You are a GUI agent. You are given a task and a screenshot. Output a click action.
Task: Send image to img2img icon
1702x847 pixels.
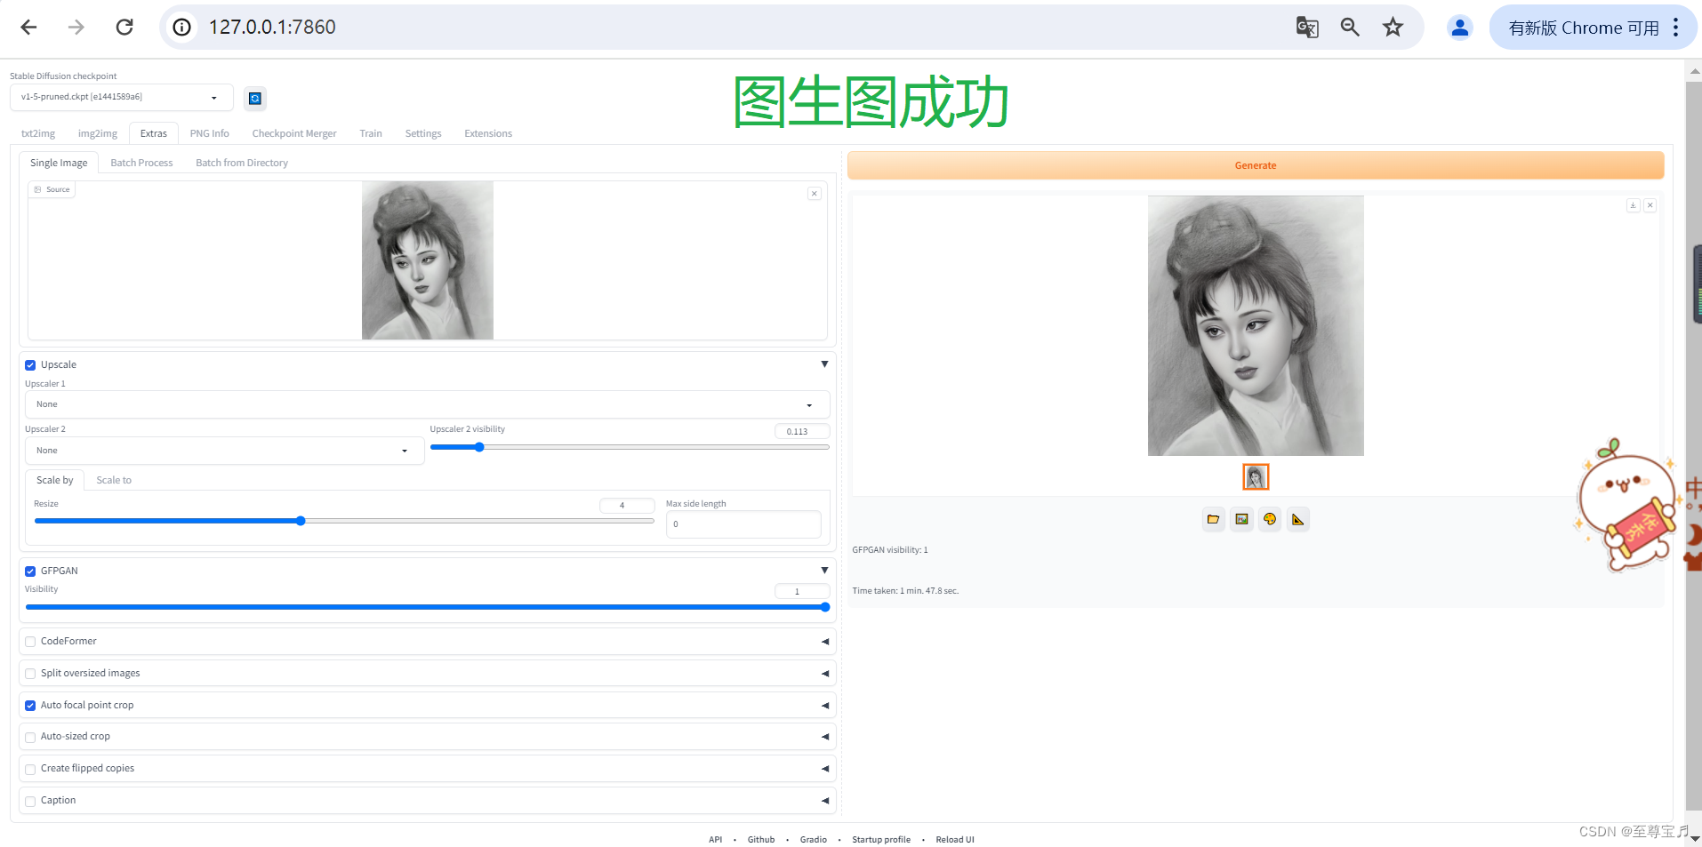click(1241, 519)
